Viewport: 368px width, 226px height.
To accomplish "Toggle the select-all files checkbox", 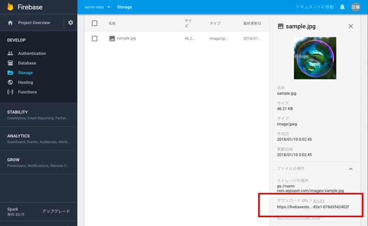I will coord(94,23).
